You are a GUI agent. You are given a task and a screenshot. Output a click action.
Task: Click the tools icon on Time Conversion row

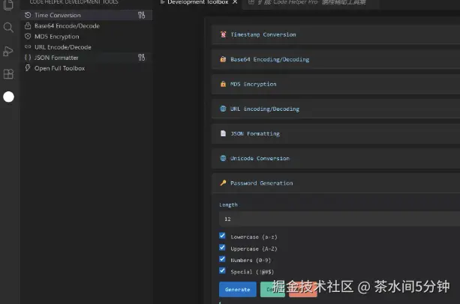pyautogui.click(x=141, y=15)
